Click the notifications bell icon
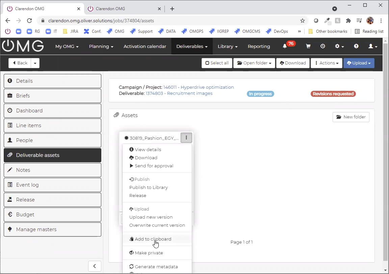Image resolution: width=389 pixels, height=274 pixels. 285,46
